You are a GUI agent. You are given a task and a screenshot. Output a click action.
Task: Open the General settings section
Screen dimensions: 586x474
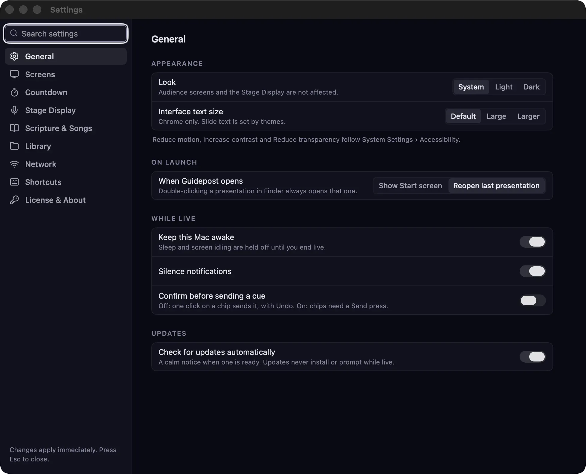(x=66, y=56)
